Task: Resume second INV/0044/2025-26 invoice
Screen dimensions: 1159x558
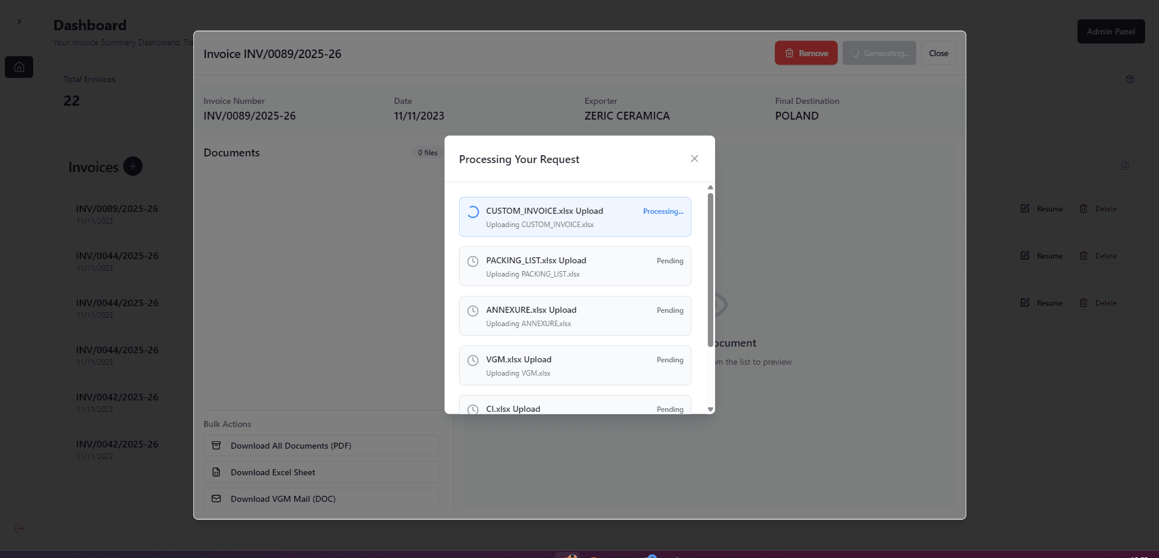Action: [x=1042, y=303]
